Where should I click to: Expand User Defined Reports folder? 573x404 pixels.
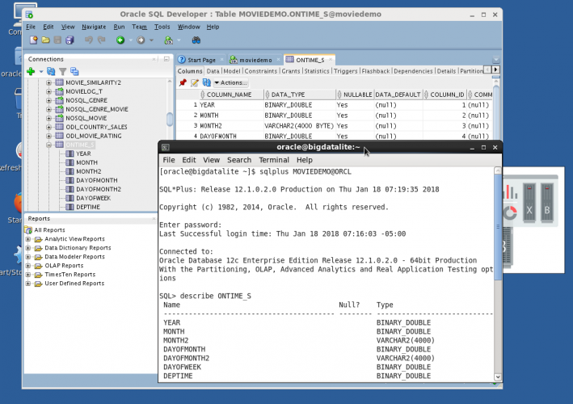[28, 284]
